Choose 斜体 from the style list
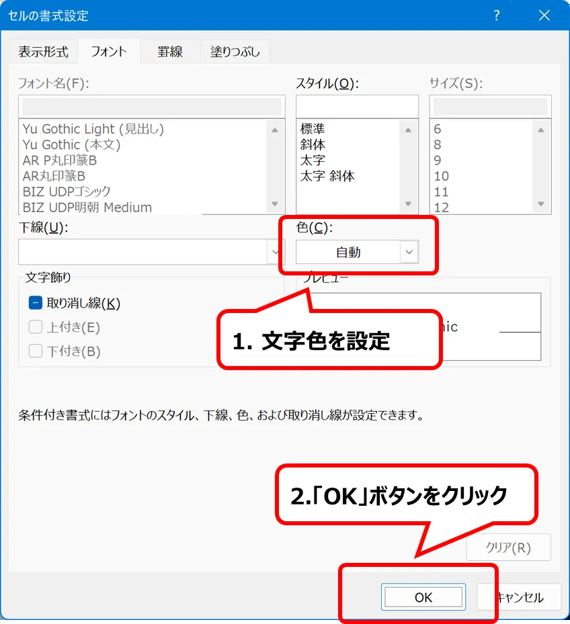 click(313, 144)
